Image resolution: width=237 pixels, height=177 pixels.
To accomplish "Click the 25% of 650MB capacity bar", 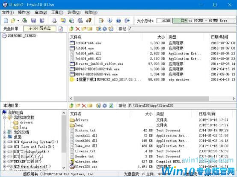I will [204, 20].
